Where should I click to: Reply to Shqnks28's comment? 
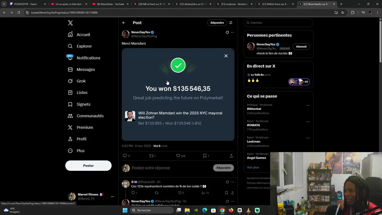(134, 193)
